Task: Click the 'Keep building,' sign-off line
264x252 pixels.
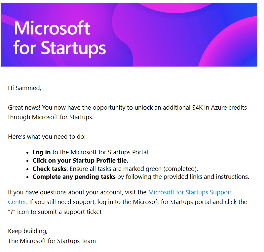Action: (25, 231)
